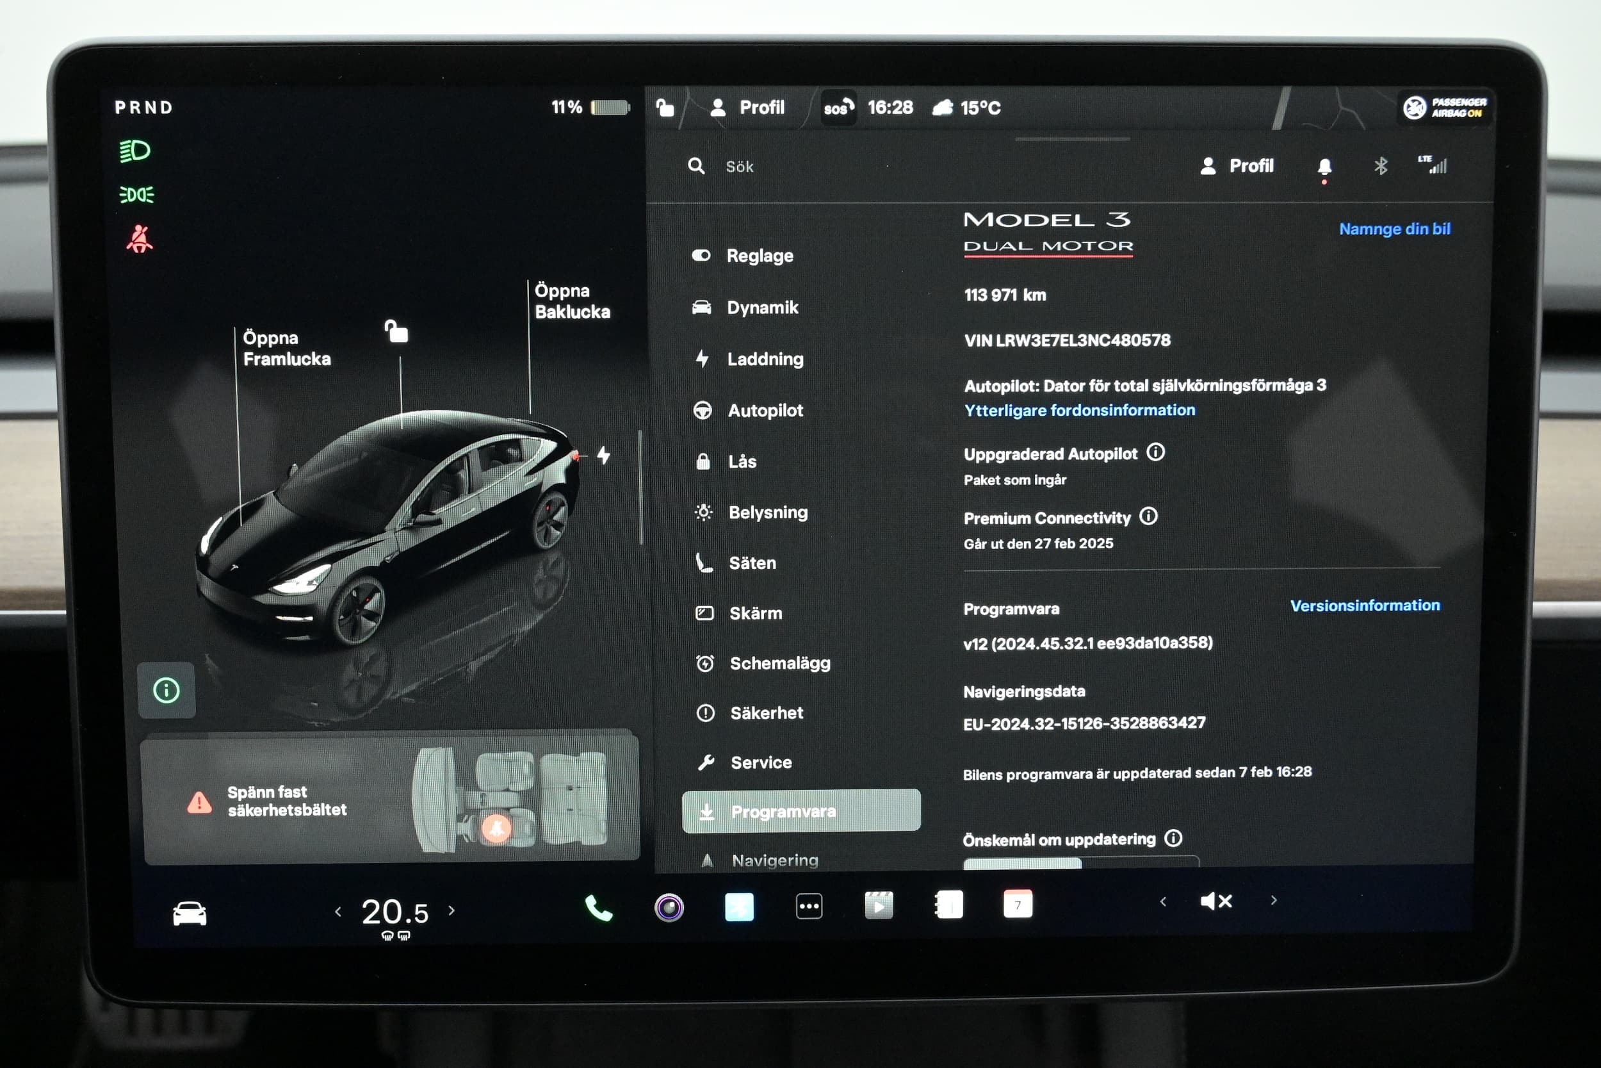Show info for Önskemål om uppdatering
Image resolution: width=1601 pixels, height=1068 pixels.
[1173, 838]
